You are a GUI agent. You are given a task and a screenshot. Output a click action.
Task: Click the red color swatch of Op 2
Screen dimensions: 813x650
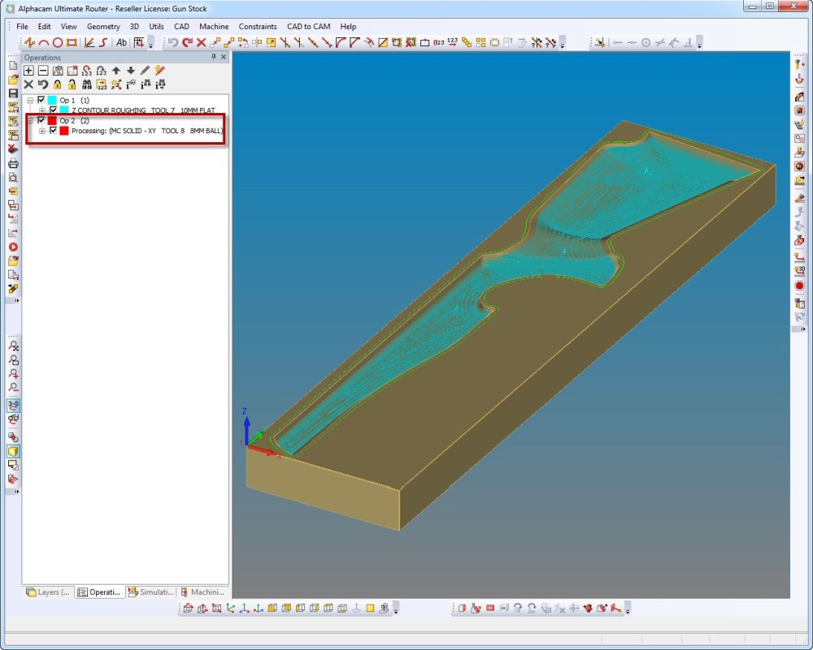point(52,120)
